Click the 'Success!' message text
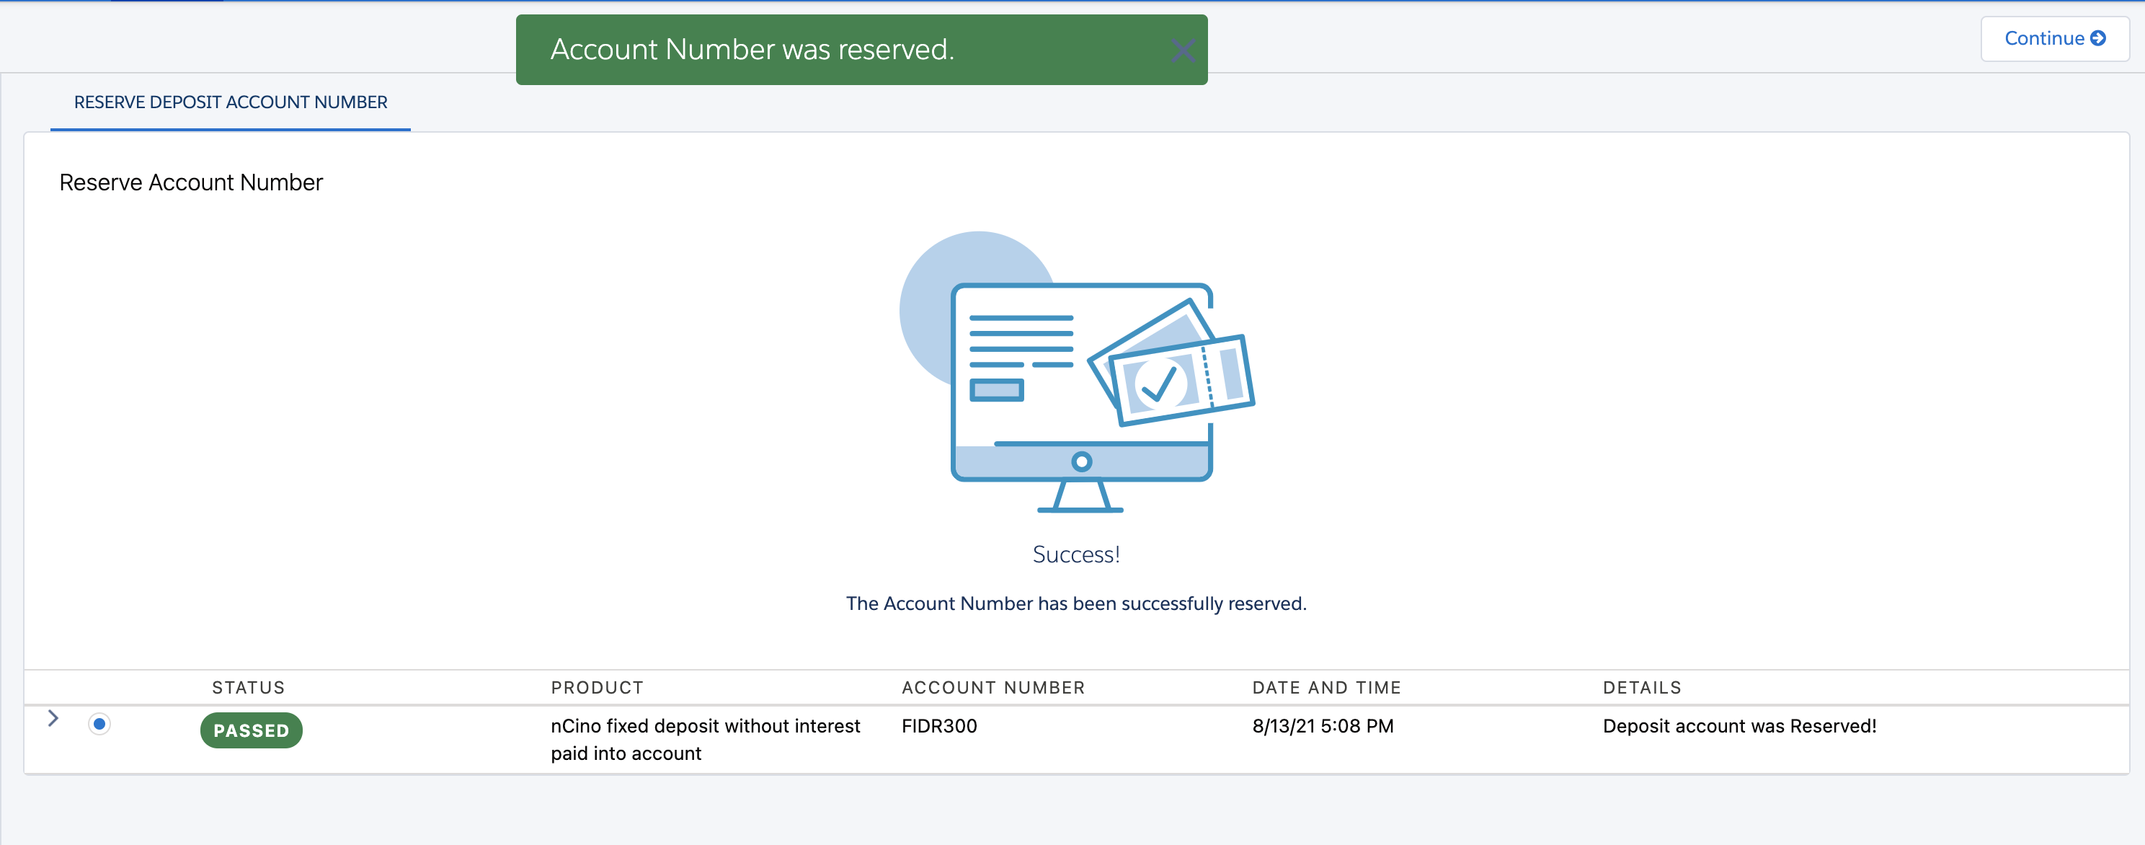 (x=1076, y=554)
